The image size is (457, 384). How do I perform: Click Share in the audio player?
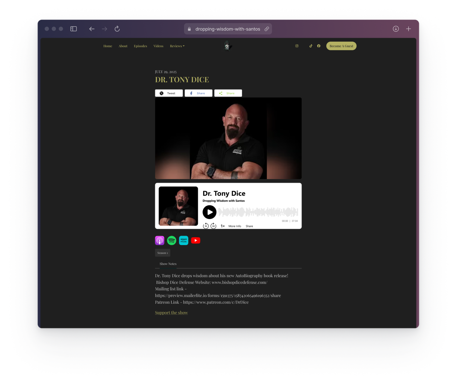pyautogui.click(x=249, y=226)
